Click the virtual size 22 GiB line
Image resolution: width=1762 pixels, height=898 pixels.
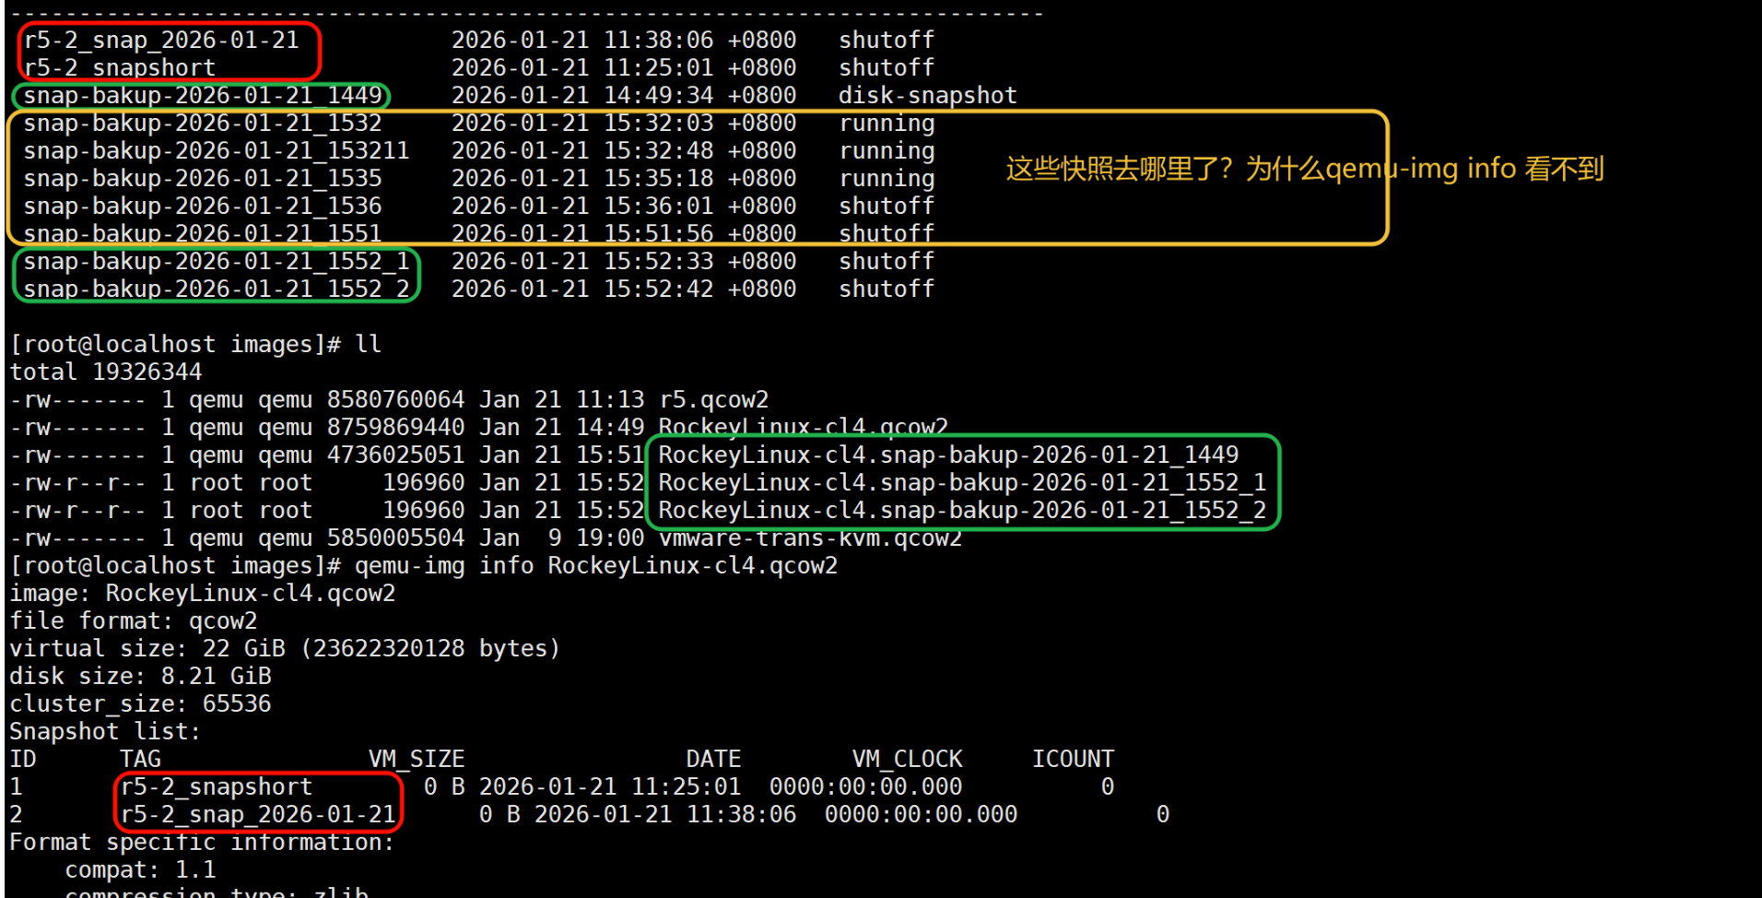pyautogui.click(x=284, y=649)
